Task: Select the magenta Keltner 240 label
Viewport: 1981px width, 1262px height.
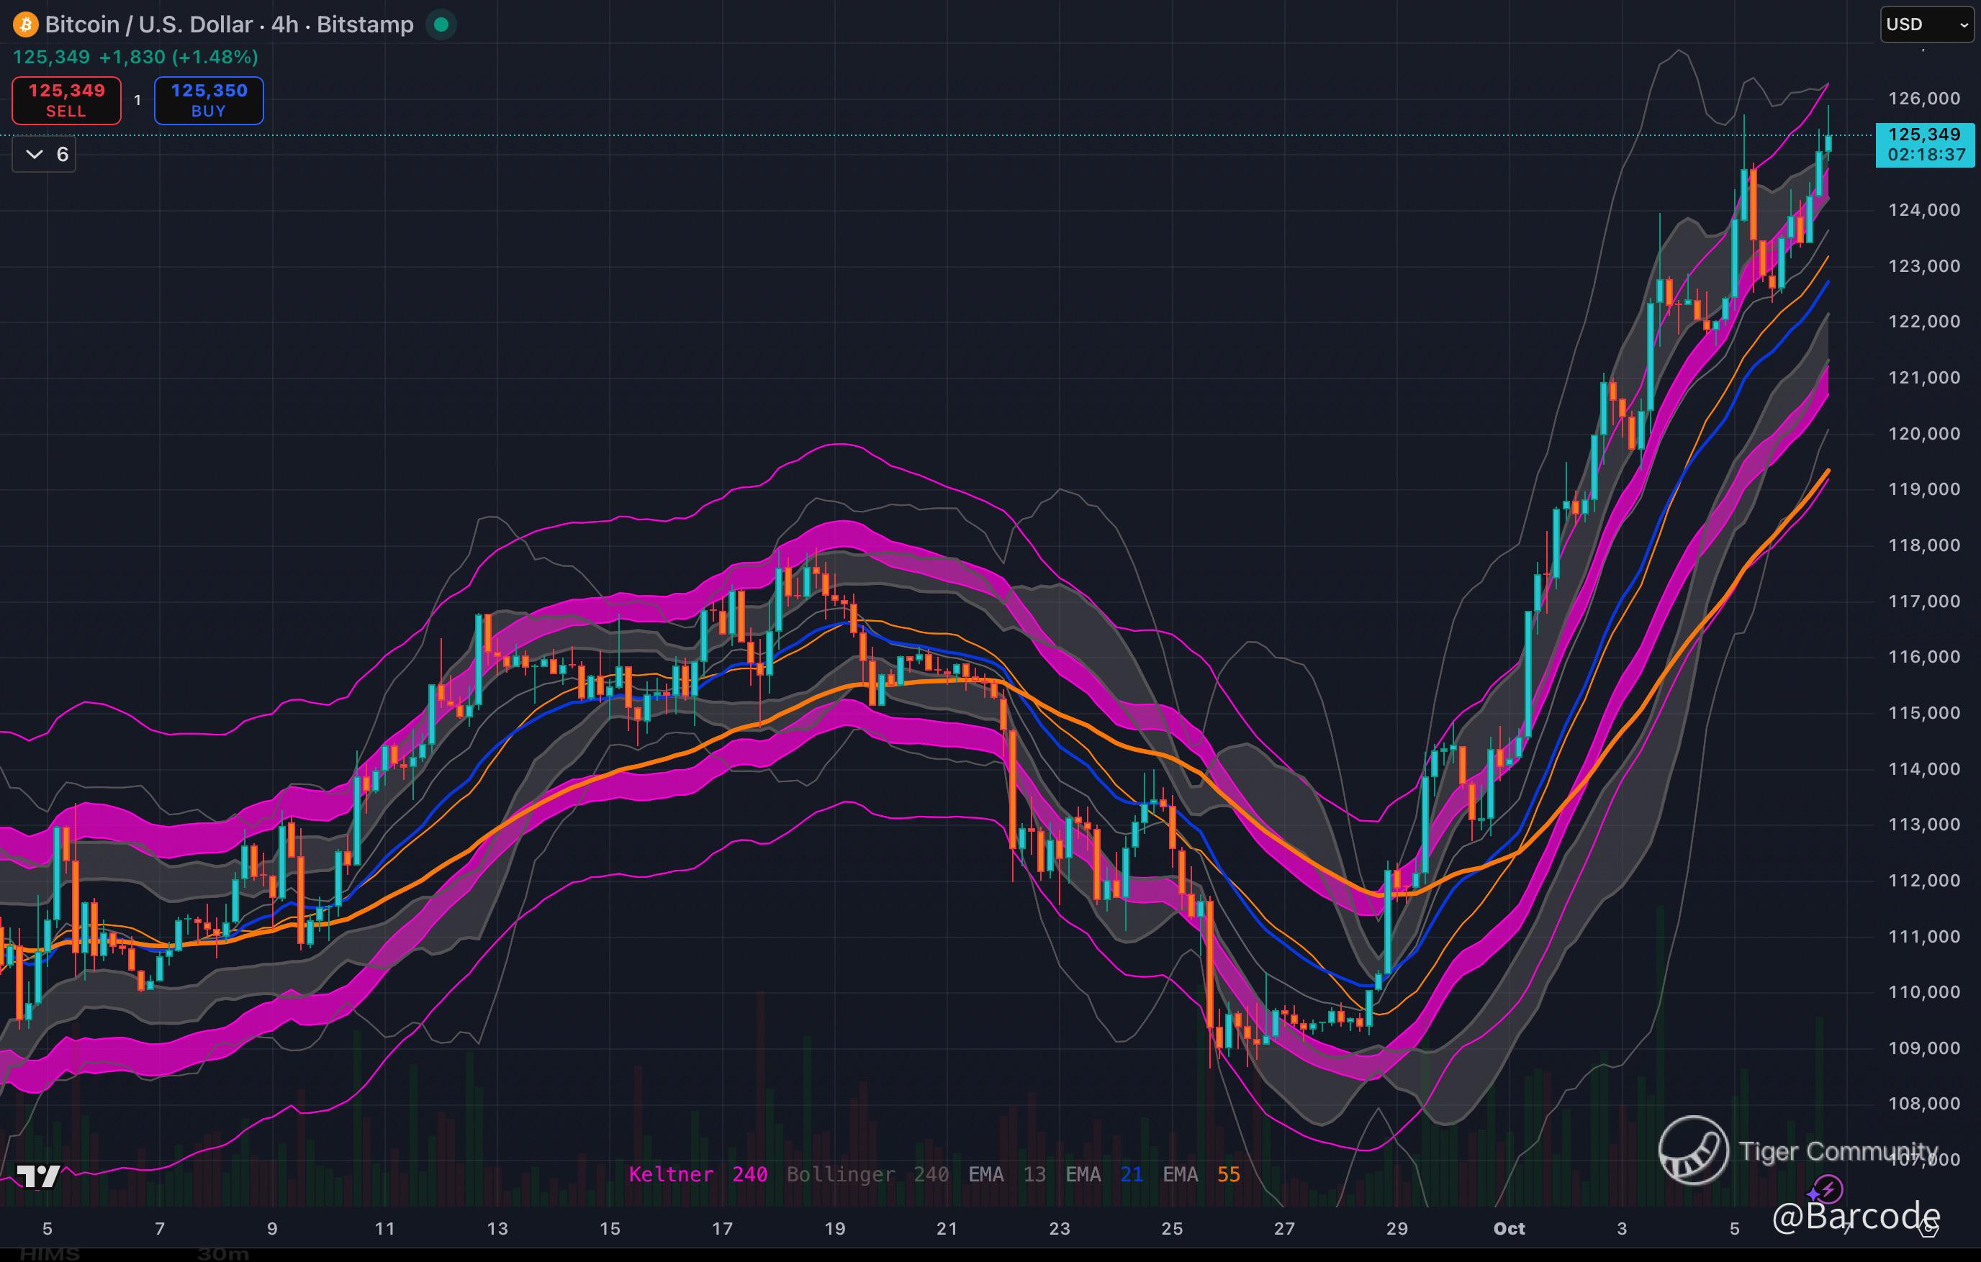Action: (698, 1174)
